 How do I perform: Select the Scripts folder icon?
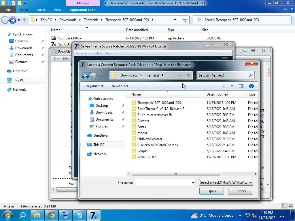(134, 151)
